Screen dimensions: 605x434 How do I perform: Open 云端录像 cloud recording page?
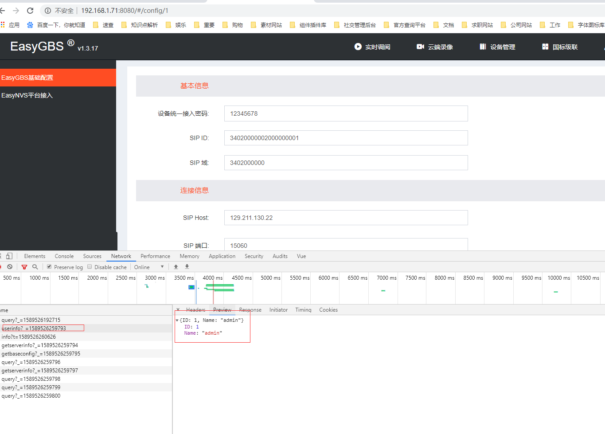[434, 47]
